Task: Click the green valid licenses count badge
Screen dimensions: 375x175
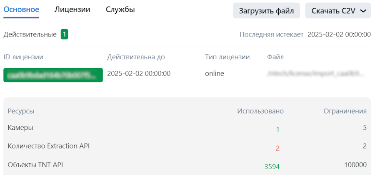Action: tap(64, 34)
